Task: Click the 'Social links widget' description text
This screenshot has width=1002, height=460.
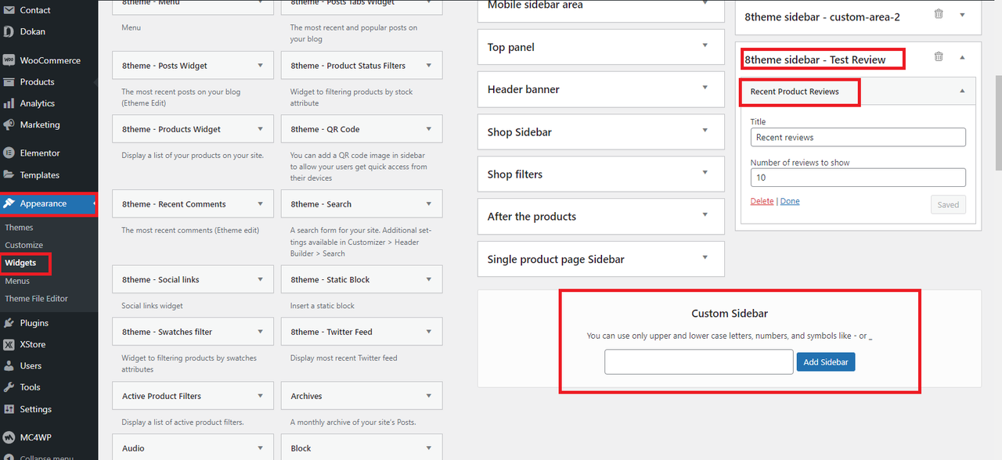Action: (x=153, y=306)
